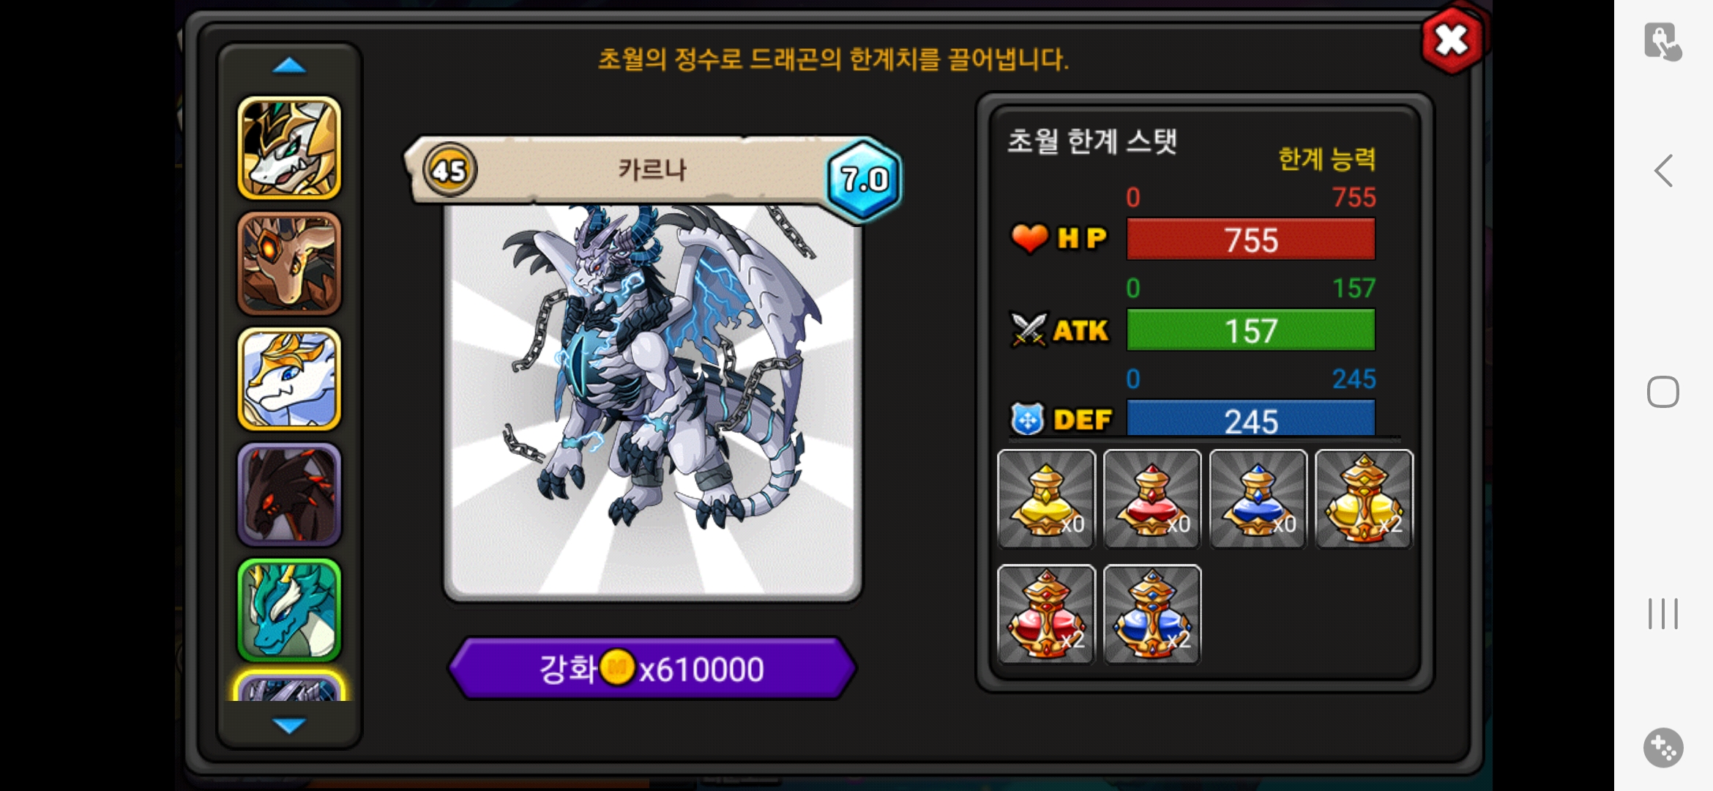Viewport: 1713px width, 791px height.
Task: Open the game tools controller icon
Action: click(1663, 748)
